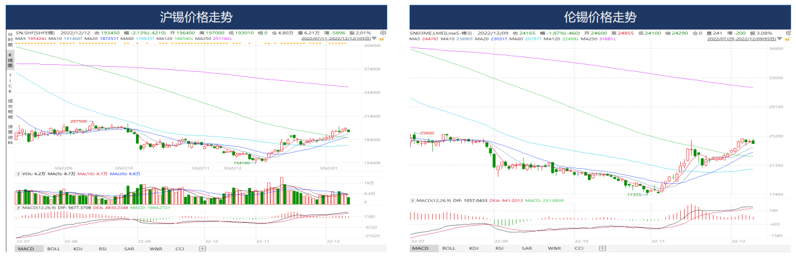Add an indicator with right plus icon
Viewport: 796px width, 258px height.
point(602,248)
